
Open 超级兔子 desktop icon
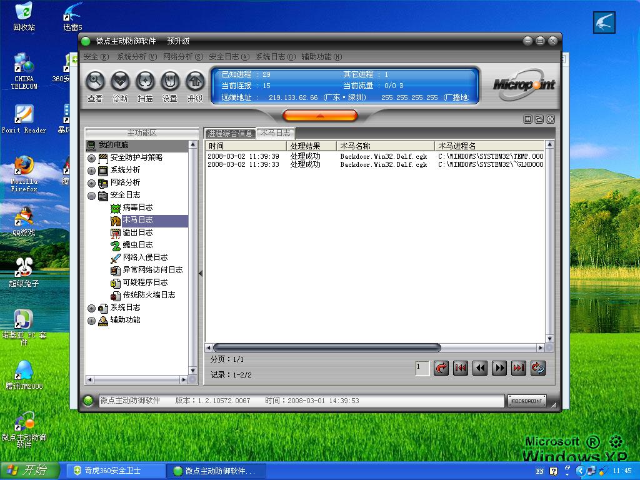point(24,272)
